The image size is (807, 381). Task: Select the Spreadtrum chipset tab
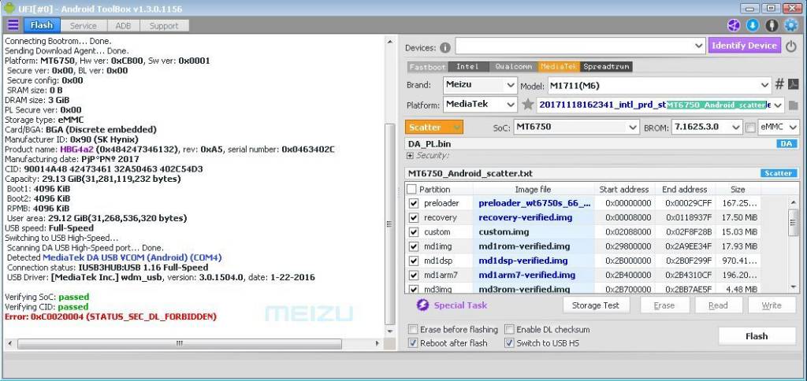[x=606, y=67]
